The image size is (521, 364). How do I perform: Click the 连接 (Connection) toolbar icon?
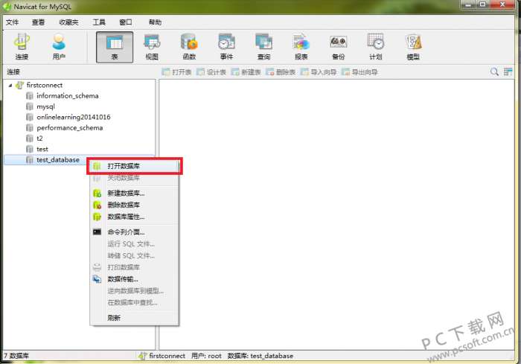[x=22, y=47]
